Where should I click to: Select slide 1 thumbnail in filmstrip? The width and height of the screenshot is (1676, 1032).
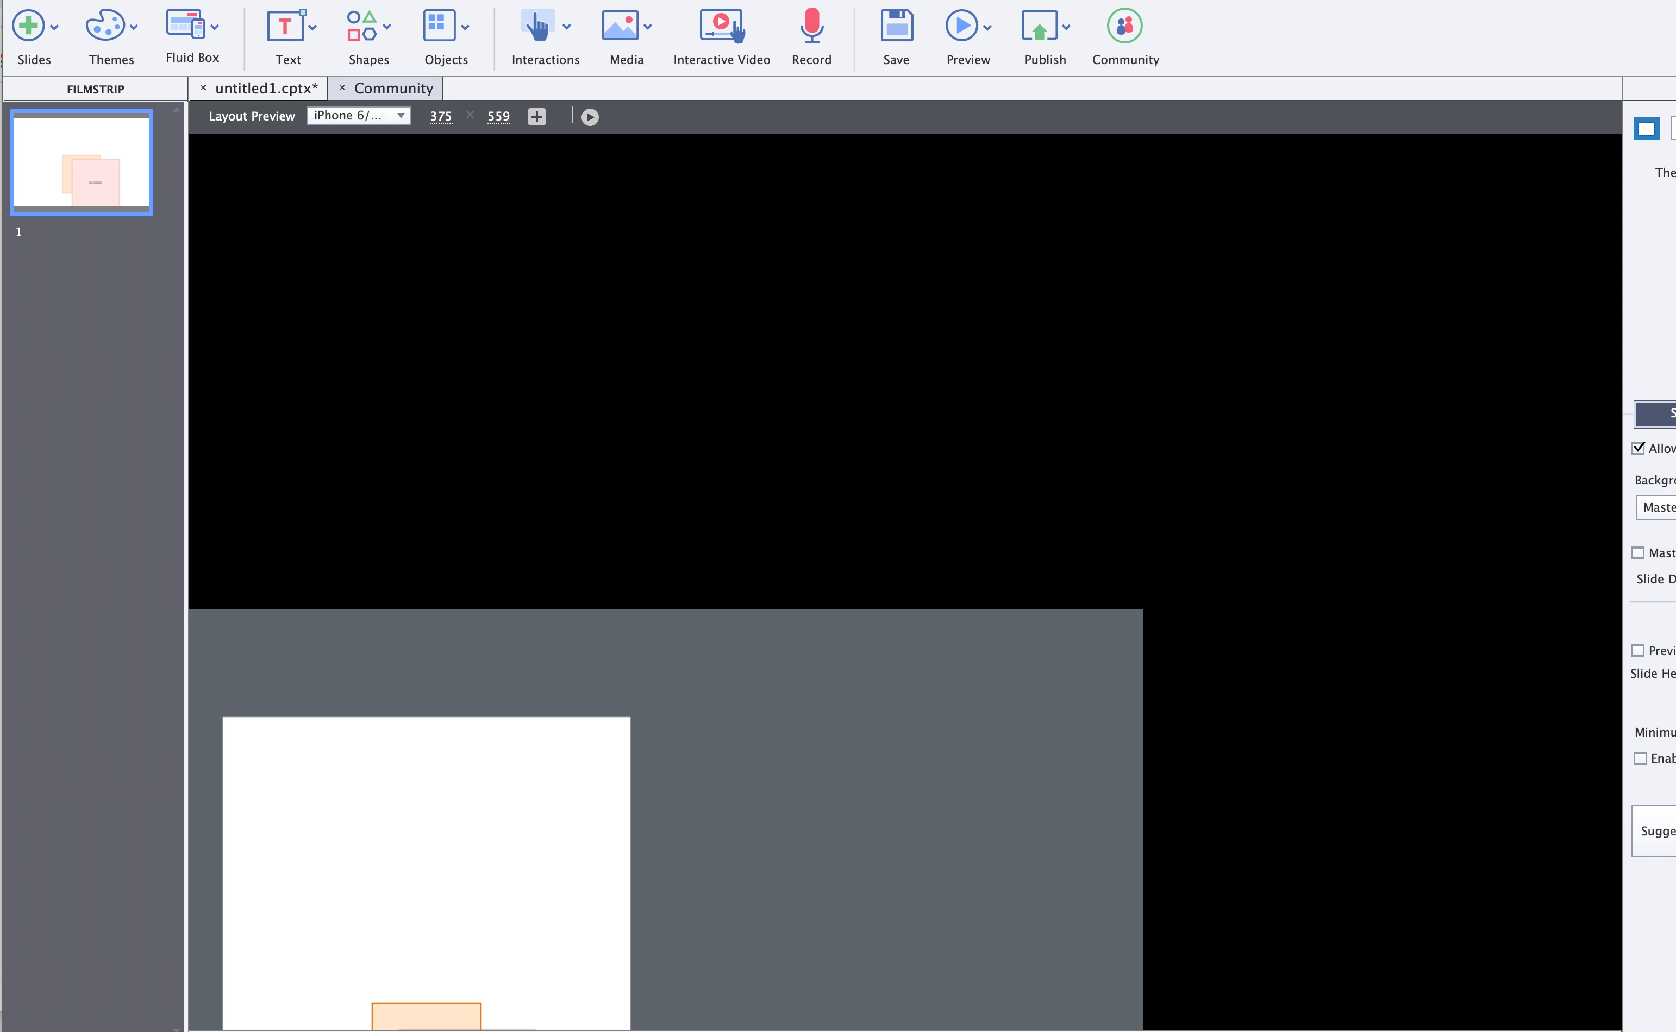(81, 162)
